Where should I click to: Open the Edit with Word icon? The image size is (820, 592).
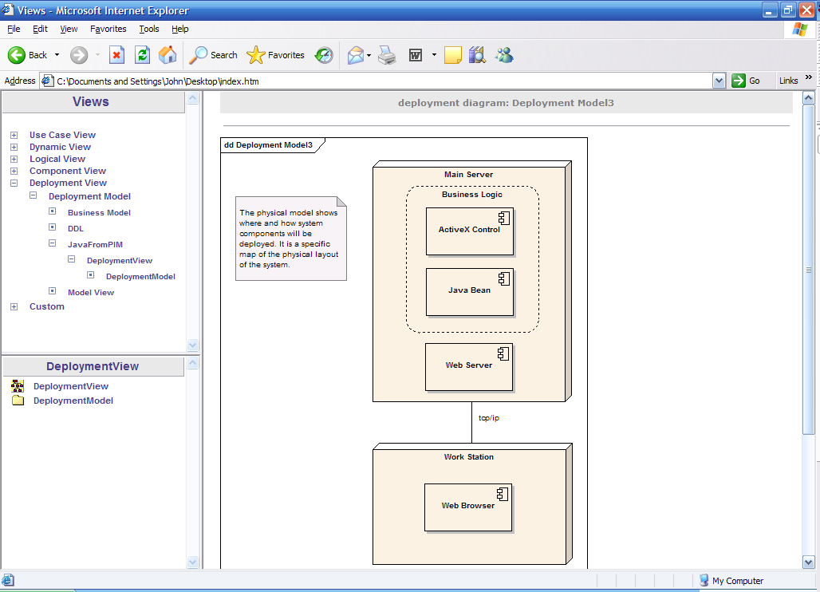point(416,55)
